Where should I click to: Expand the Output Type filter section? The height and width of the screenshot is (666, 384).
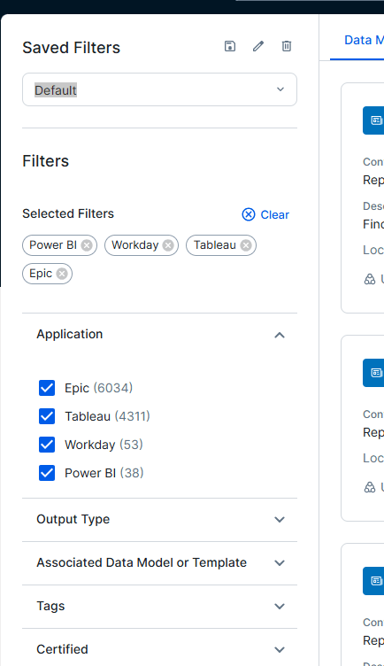click(x=159, y=520)
